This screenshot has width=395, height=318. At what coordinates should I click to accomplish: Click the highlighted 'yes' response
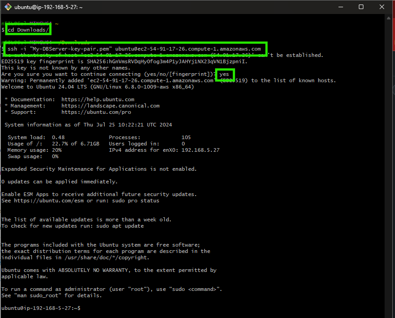pyautogui.click(x=224, y=74)
